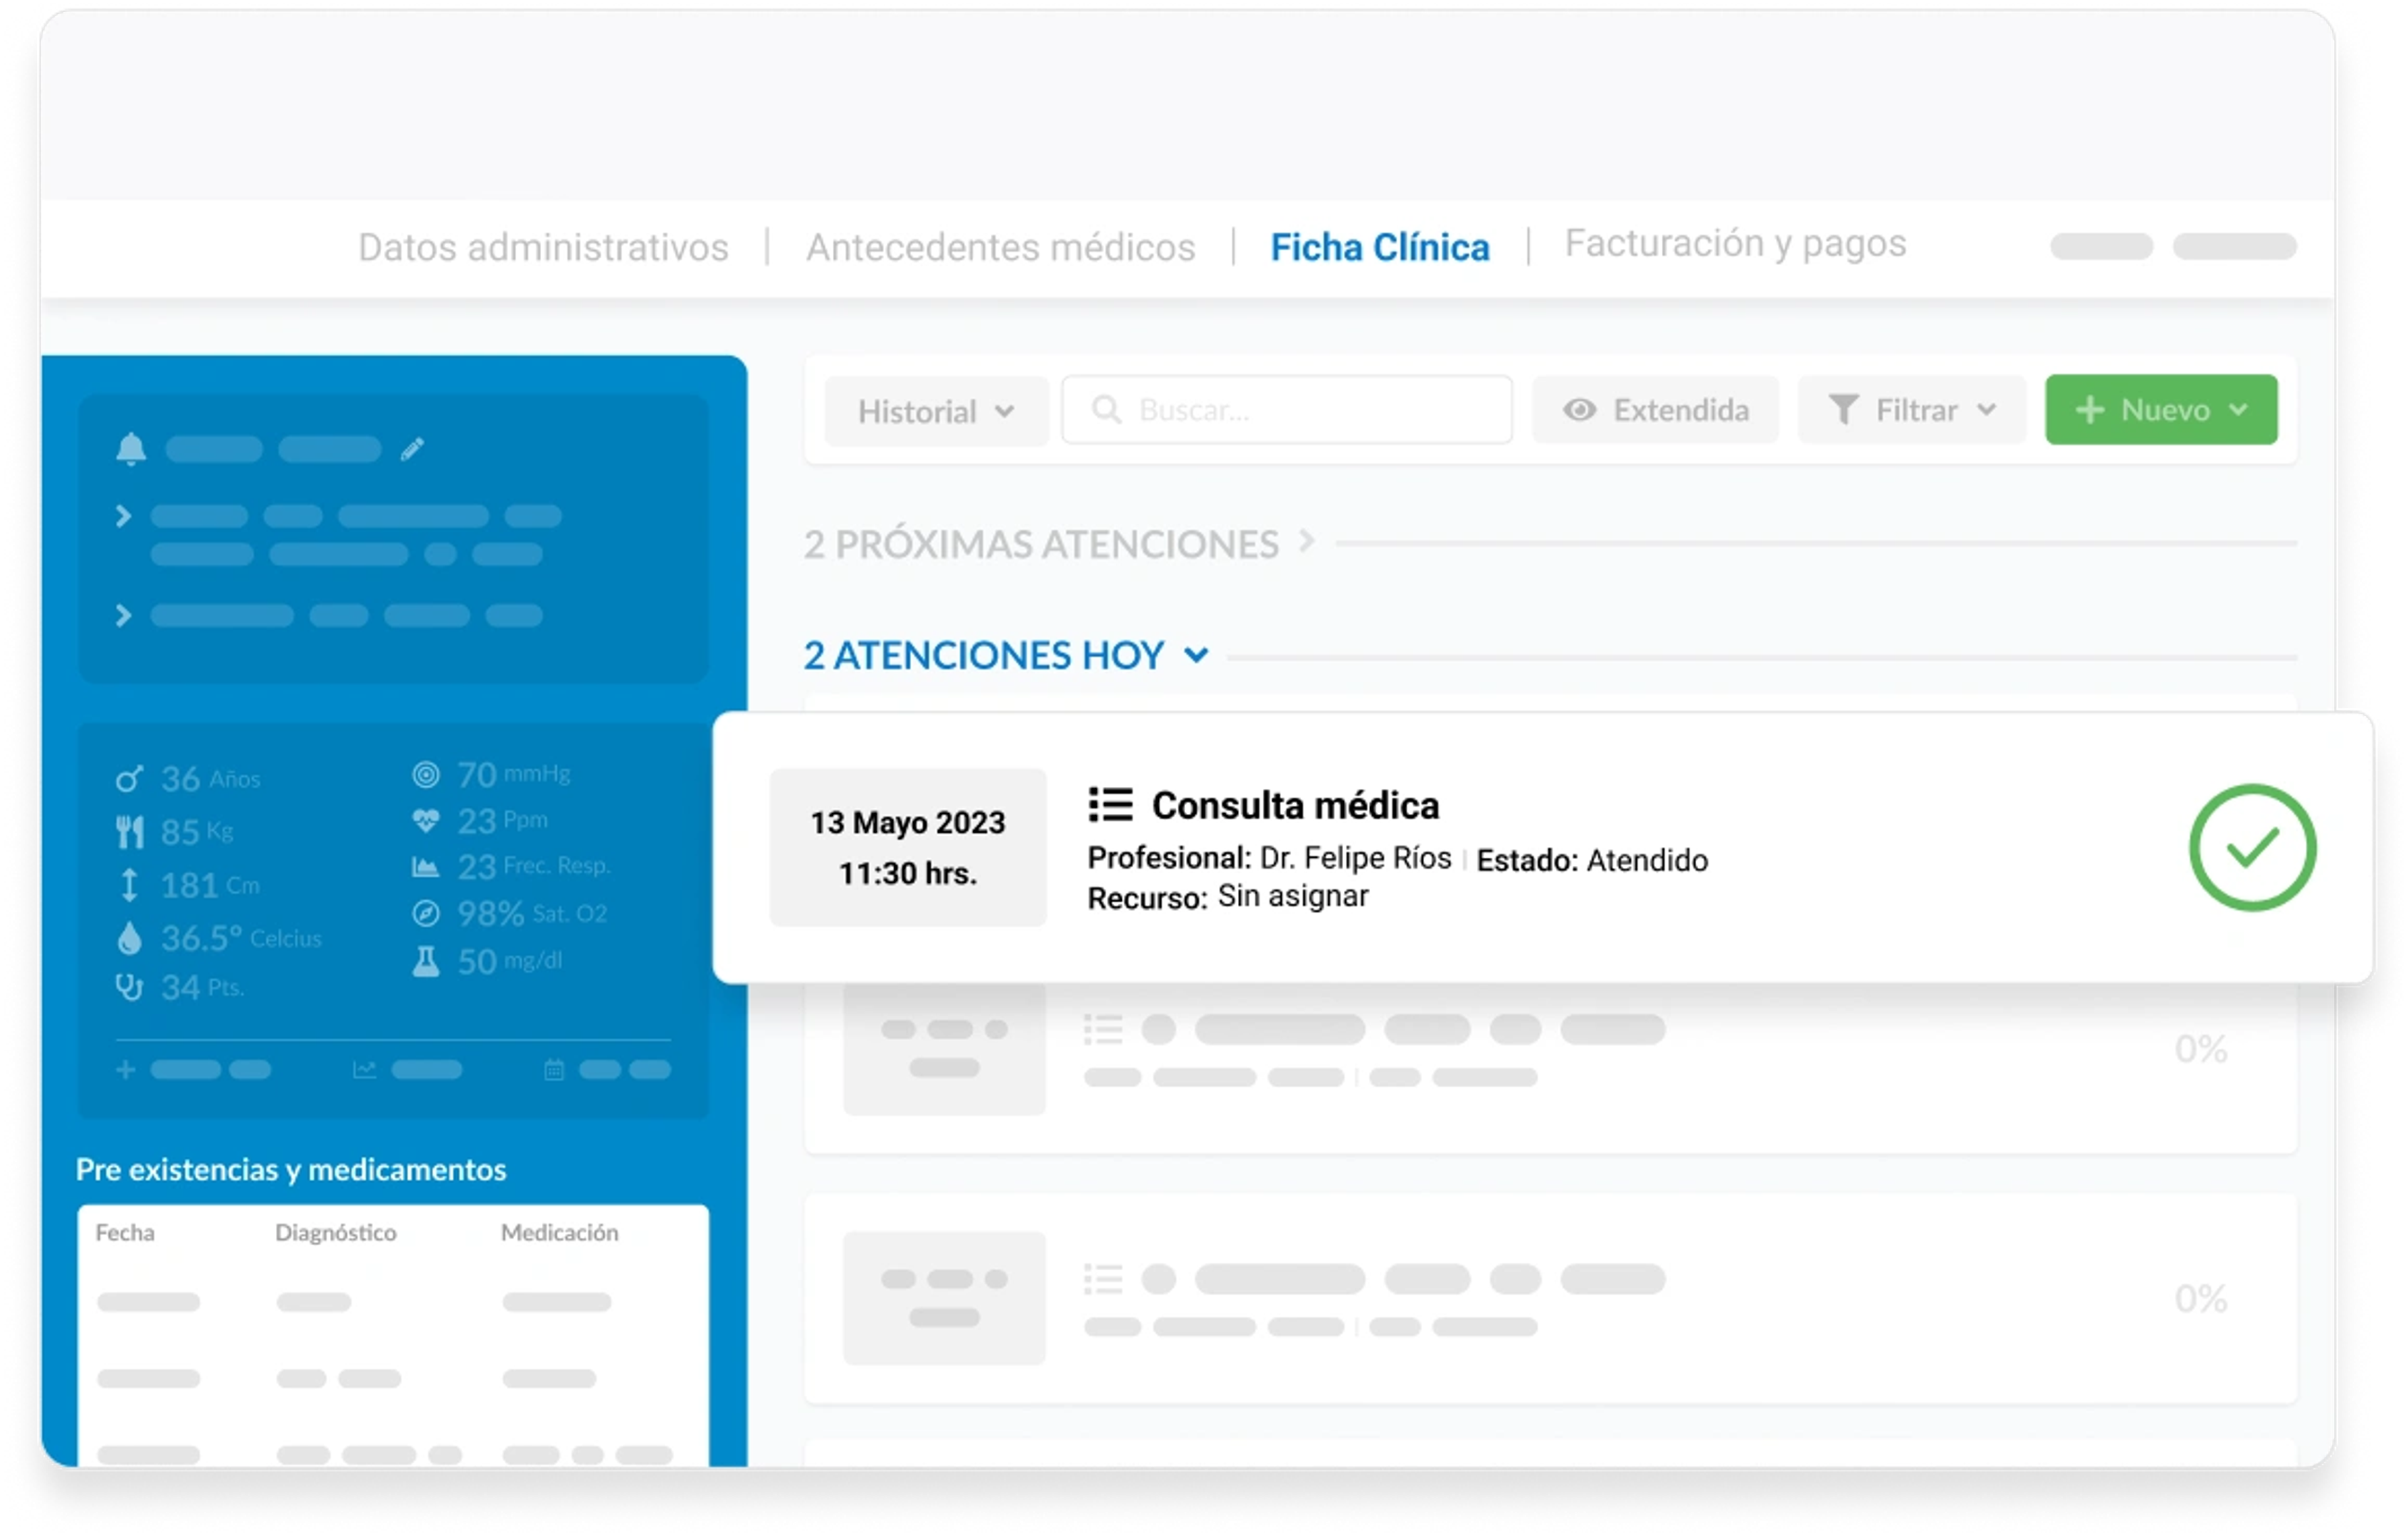Click the search magnifier icon
The height and width of the screenshot is (1533, 2408).
tap(1106, 410)
